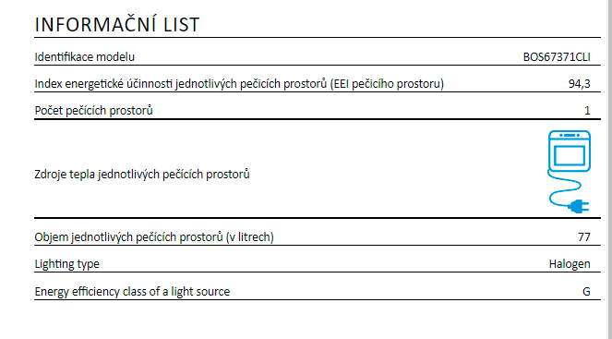
Task: Click the oven door window in the icon
Action: (570, 155)
